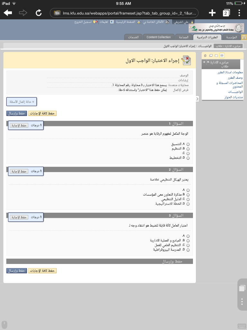Select option C الدليل التنظيمي in question 2
The image size is (247, 330).
(188, 199)
